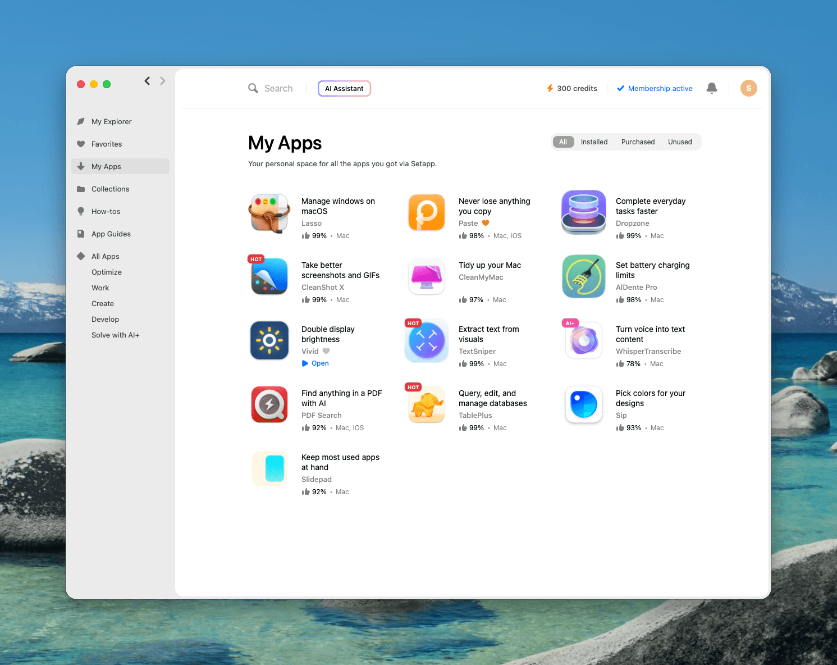Open Collections in sidebar
This screenshot has height=665, width=837.
click(120, 189)
